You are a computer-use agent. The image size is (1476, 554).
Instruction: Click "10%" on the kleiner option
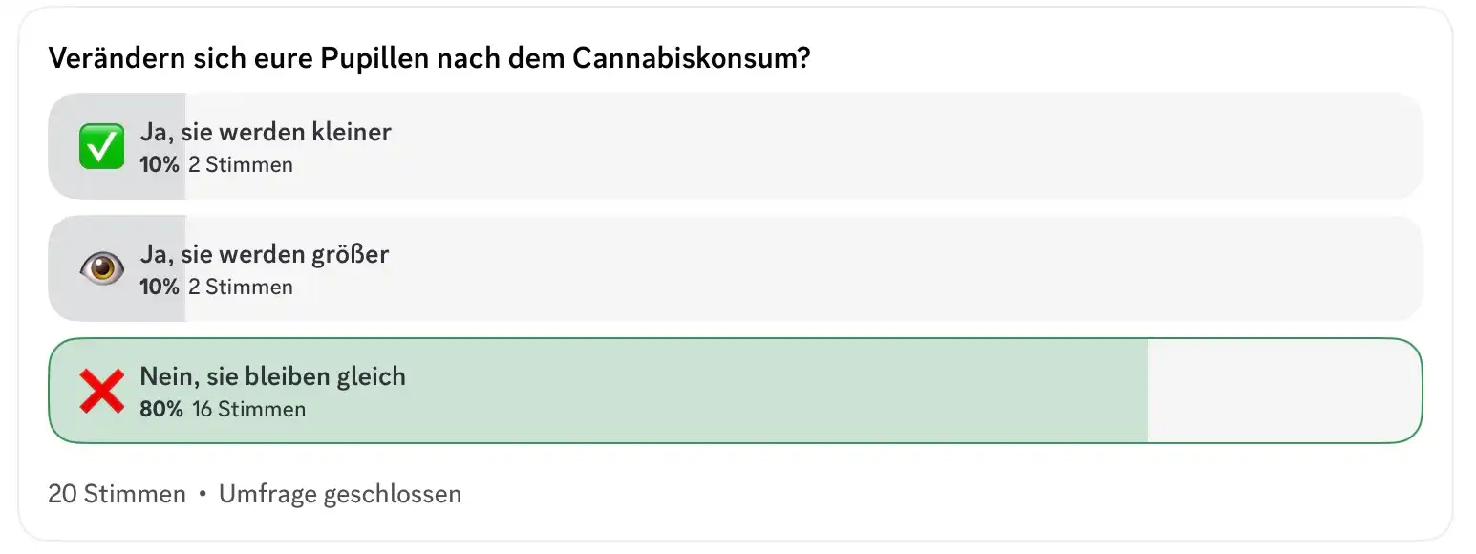tap(160, 164)
